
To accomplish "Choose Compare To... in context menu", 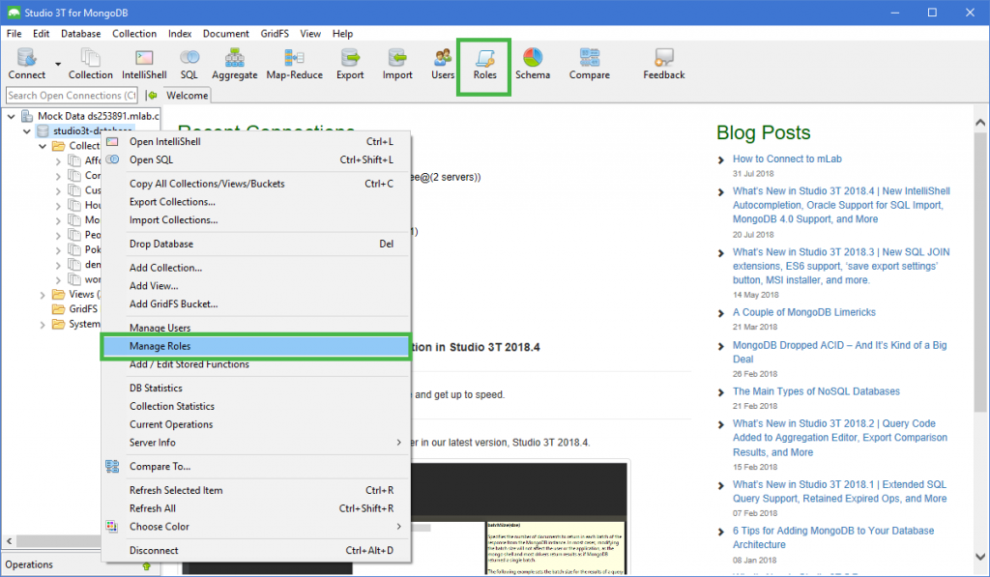I will click(x=256, y=467).
